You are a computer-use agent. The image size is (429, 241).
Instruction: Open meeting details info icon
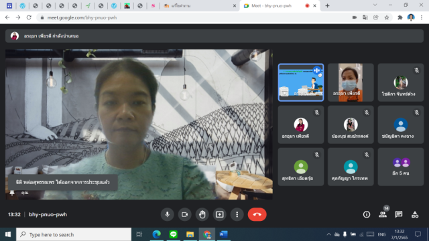coord(367,214)
